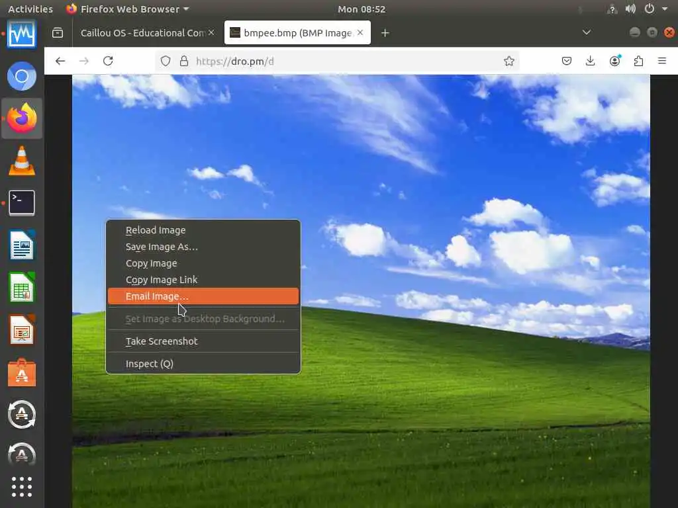Click the forward navigation arrow

click(84, 61)
